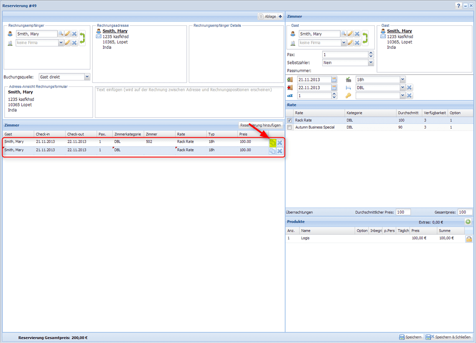
Task: Click the highlighted copy icon for room 502
Action: click(x=272, y=142)
